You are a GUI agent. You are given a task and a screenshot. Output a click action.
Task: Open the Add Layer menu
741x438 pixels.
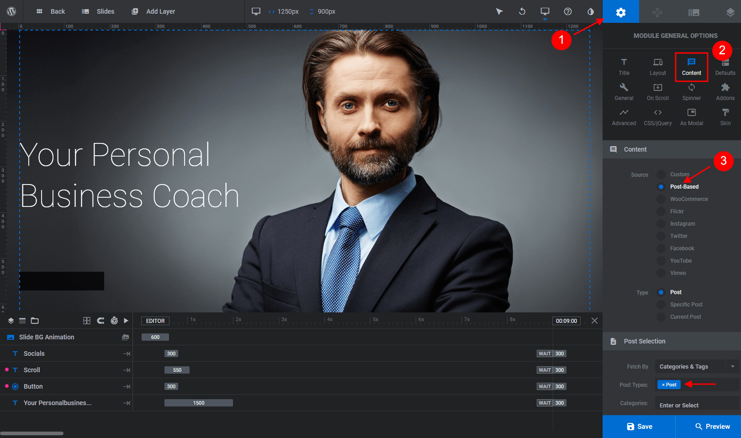153,11
